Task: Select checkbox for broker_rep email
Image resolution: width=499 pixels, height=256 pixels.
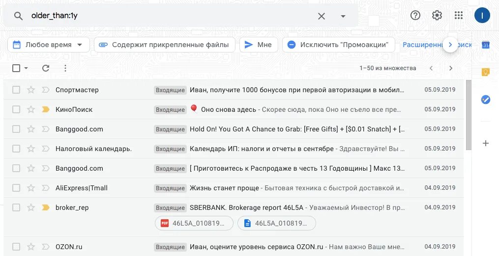Action: pos(16,208)
